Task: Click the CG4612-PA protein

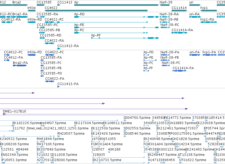Action: pos(7,60)
